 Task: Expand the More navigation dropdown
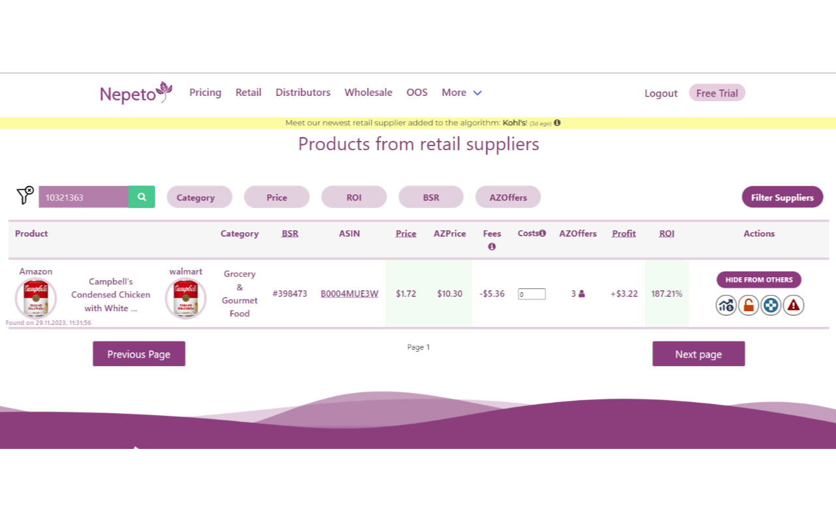[462, 93]
